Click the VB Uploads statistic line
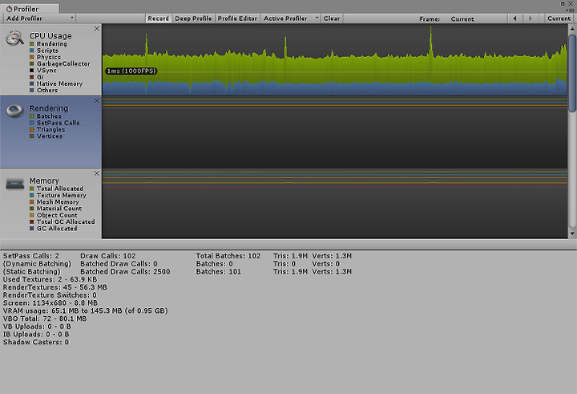This screenshot has height=394, width=577. click(x=37, y=327)
